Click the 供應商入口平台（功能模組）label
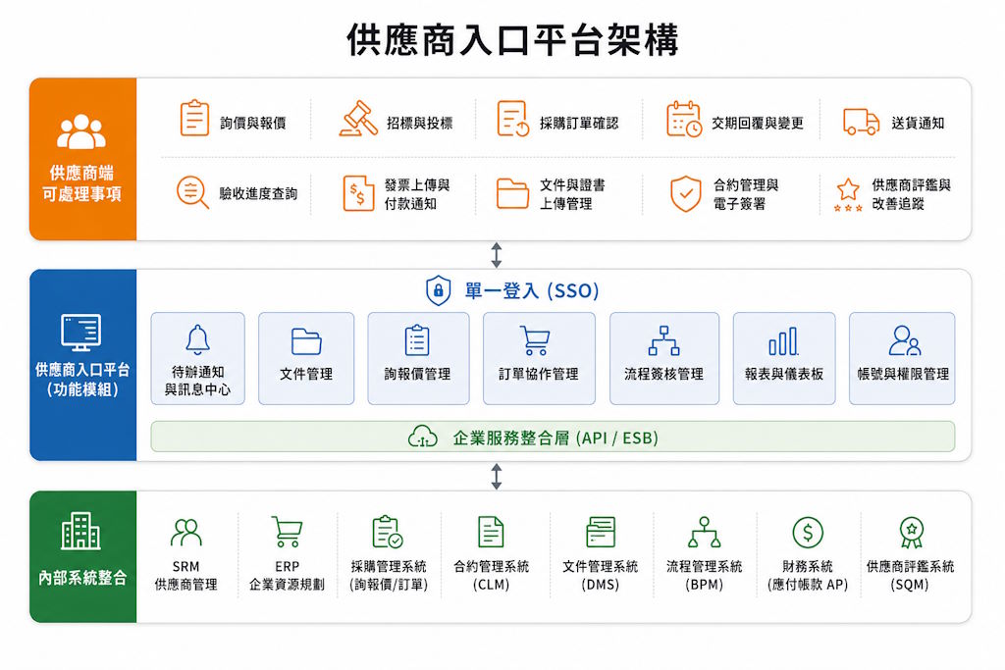 [82, 380]
